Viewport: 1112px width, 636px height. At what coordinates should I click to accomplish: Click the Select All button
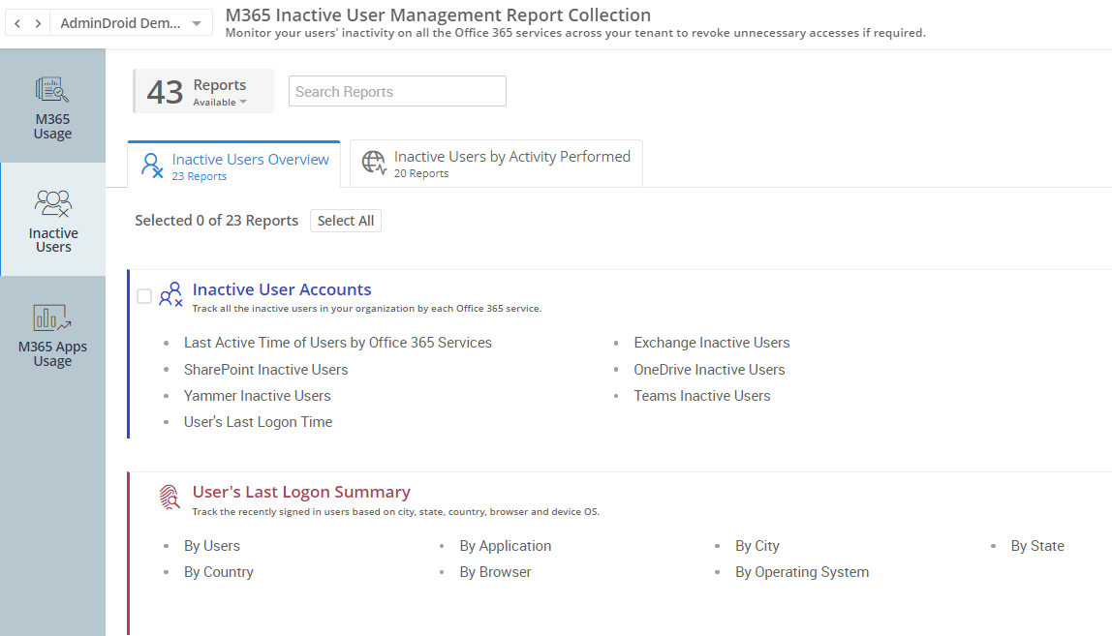tap(346, 221)
